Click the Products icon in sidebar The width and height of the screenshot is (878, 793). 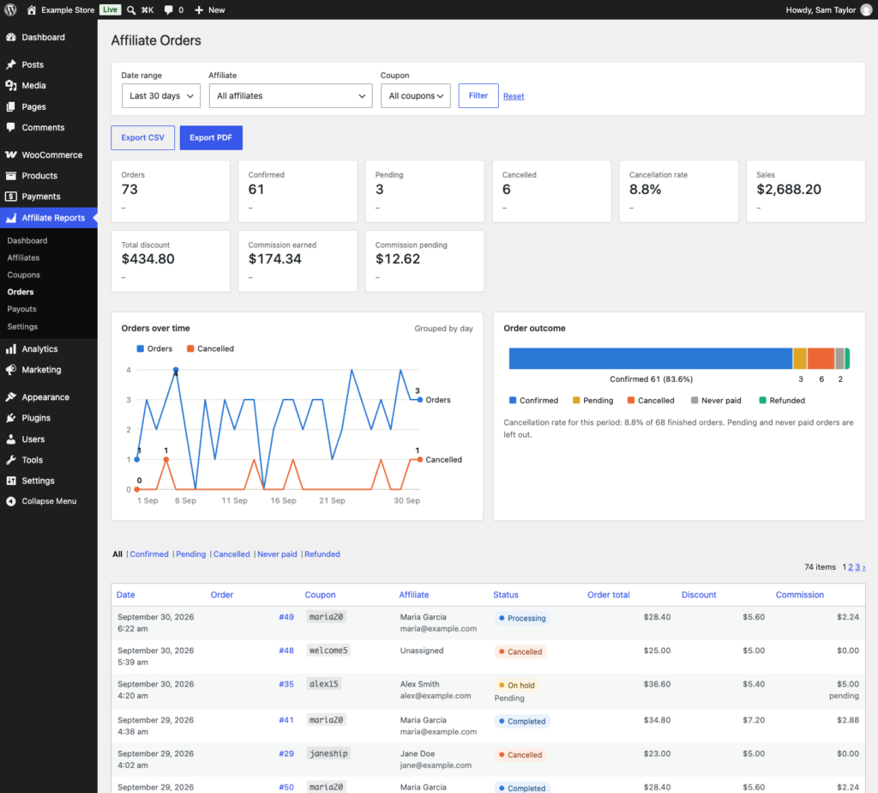click(x=11, y=175)
